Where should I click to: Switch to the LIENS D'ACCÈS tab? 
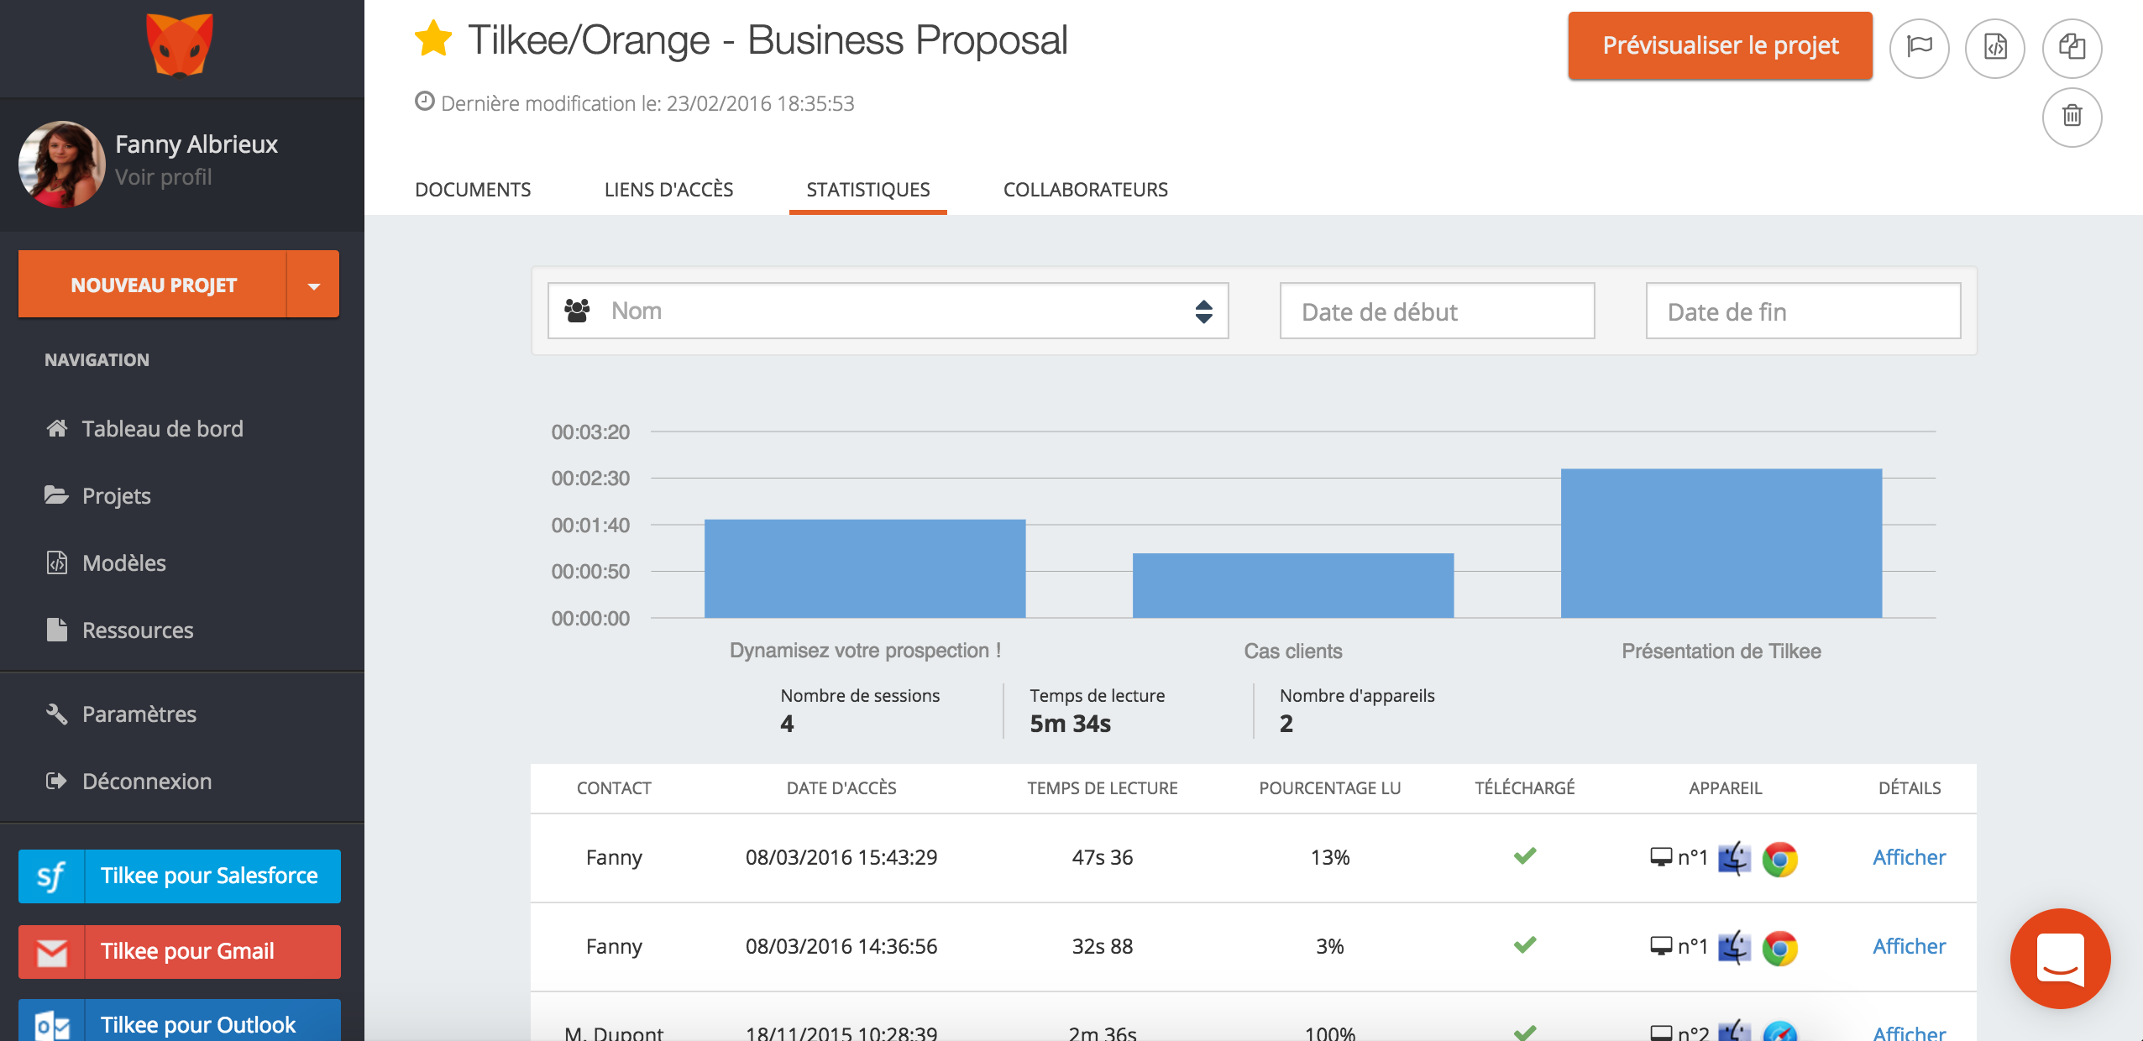(668, 190)
